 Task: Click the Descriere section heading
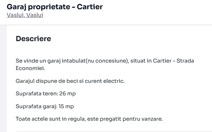(x=33, y=39)
